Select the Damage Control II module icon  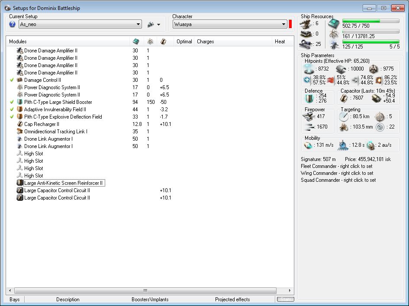[20, 80]
